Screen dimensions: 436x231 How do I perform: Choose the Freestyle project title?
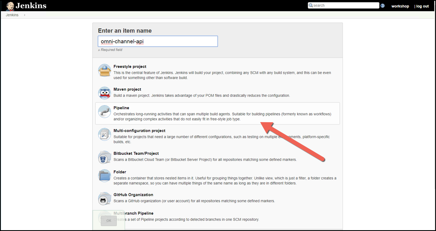click(130, 67)
